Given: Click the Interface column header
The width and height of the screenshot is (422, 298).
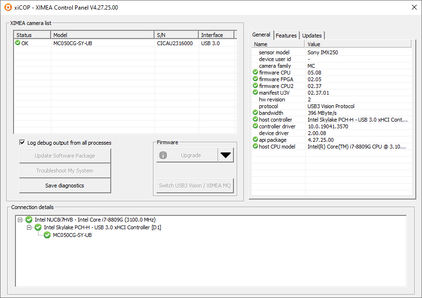Looking at the screenshot, I should (217, 35).
